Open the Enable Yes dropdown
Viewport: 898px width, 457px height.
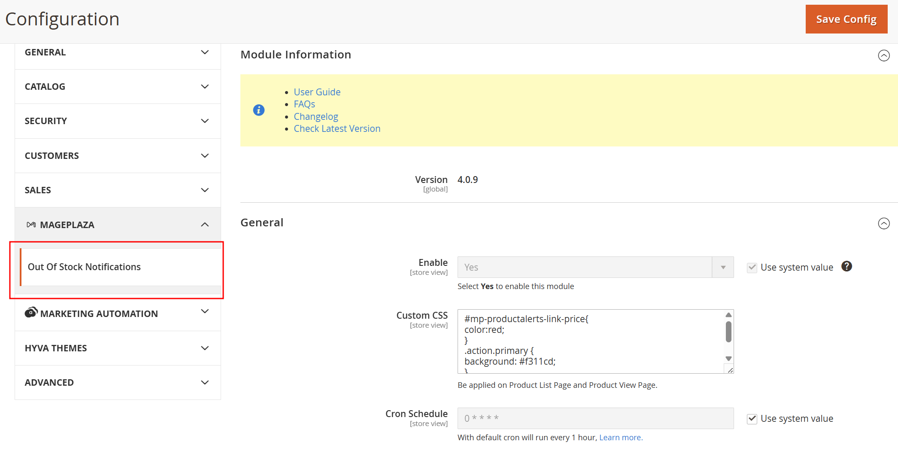(x=595, y=267)
